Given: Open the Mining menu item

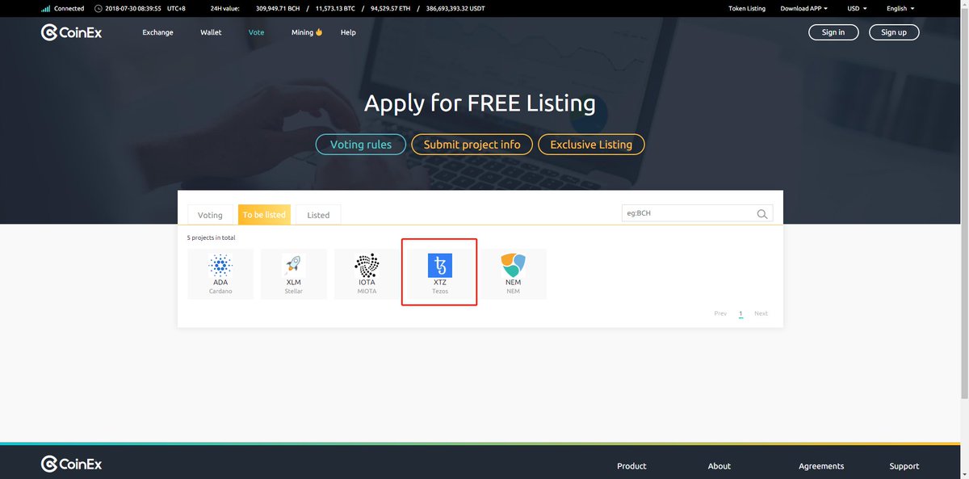Looking at the screenshot, I should point(307,32).
